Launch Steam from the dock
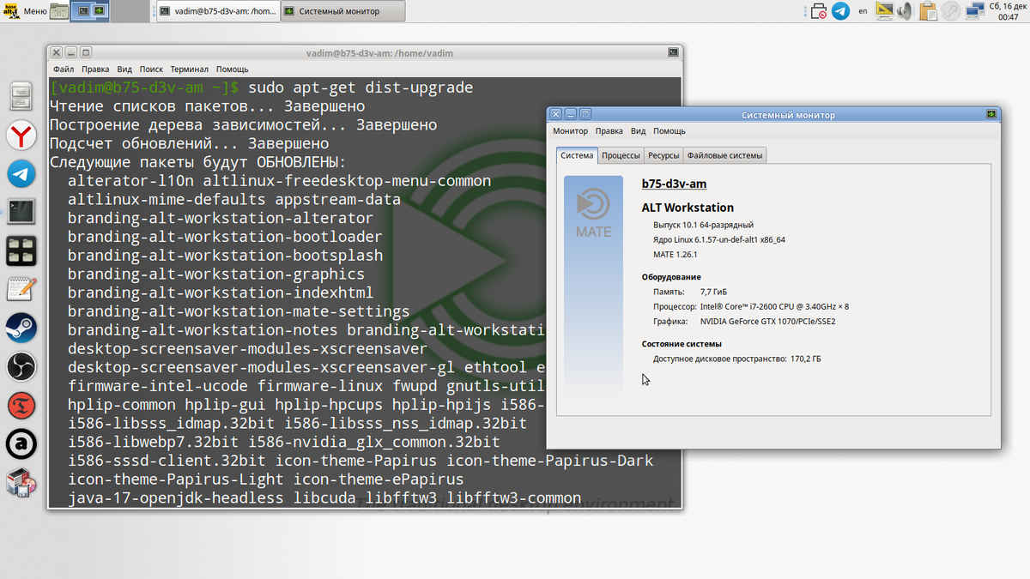1030x579 pixels. click(x=21, y=329)
